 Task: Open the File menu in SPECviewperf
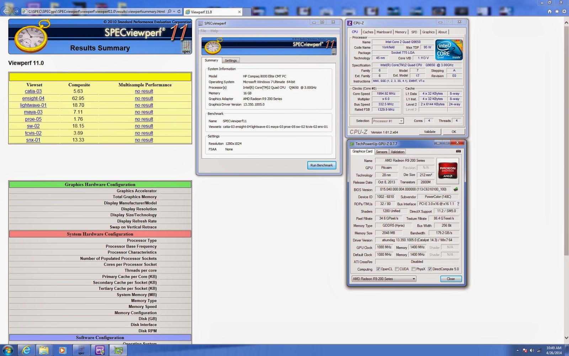[203, 31]
